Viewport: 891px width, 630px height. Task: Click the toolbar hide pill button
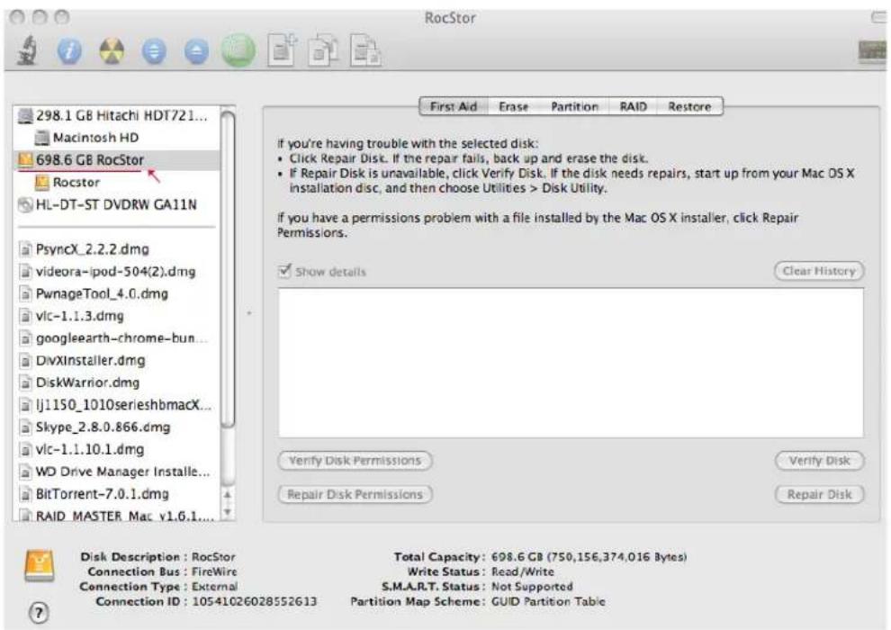(878, 18)
